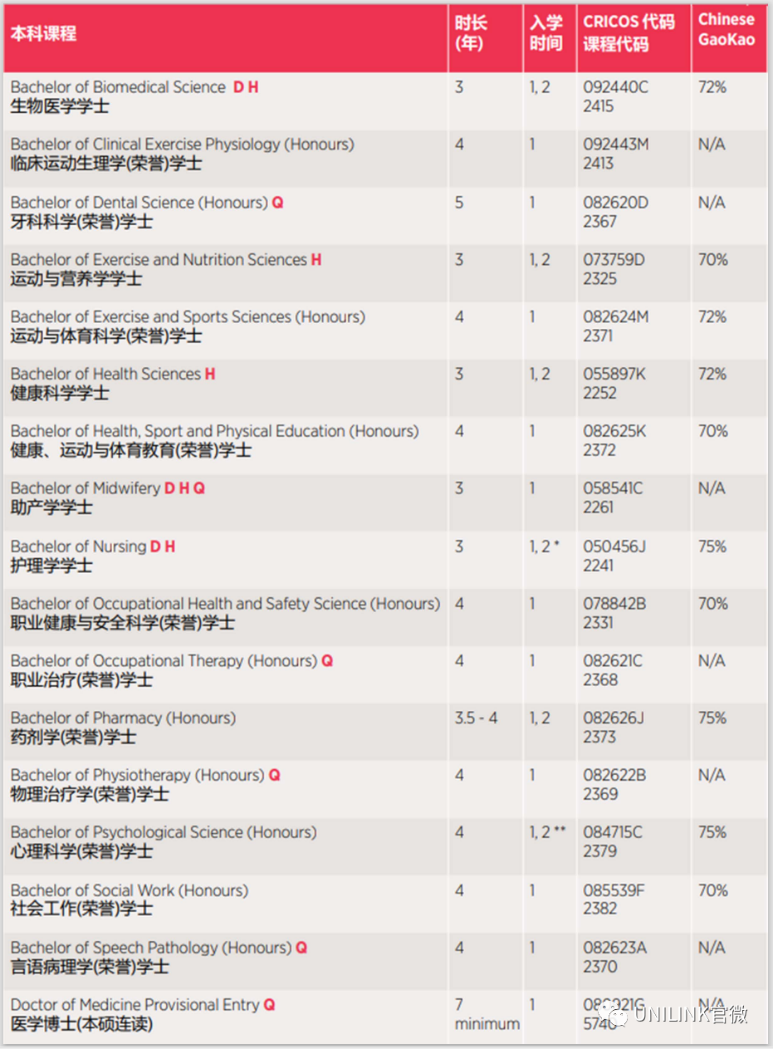Click CRICOS code 082625K

pyautogui.click(x=614, y=432)
